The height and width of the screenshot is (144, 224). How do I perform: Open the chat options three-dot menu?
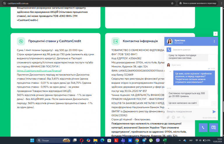(x=214, y=41)
